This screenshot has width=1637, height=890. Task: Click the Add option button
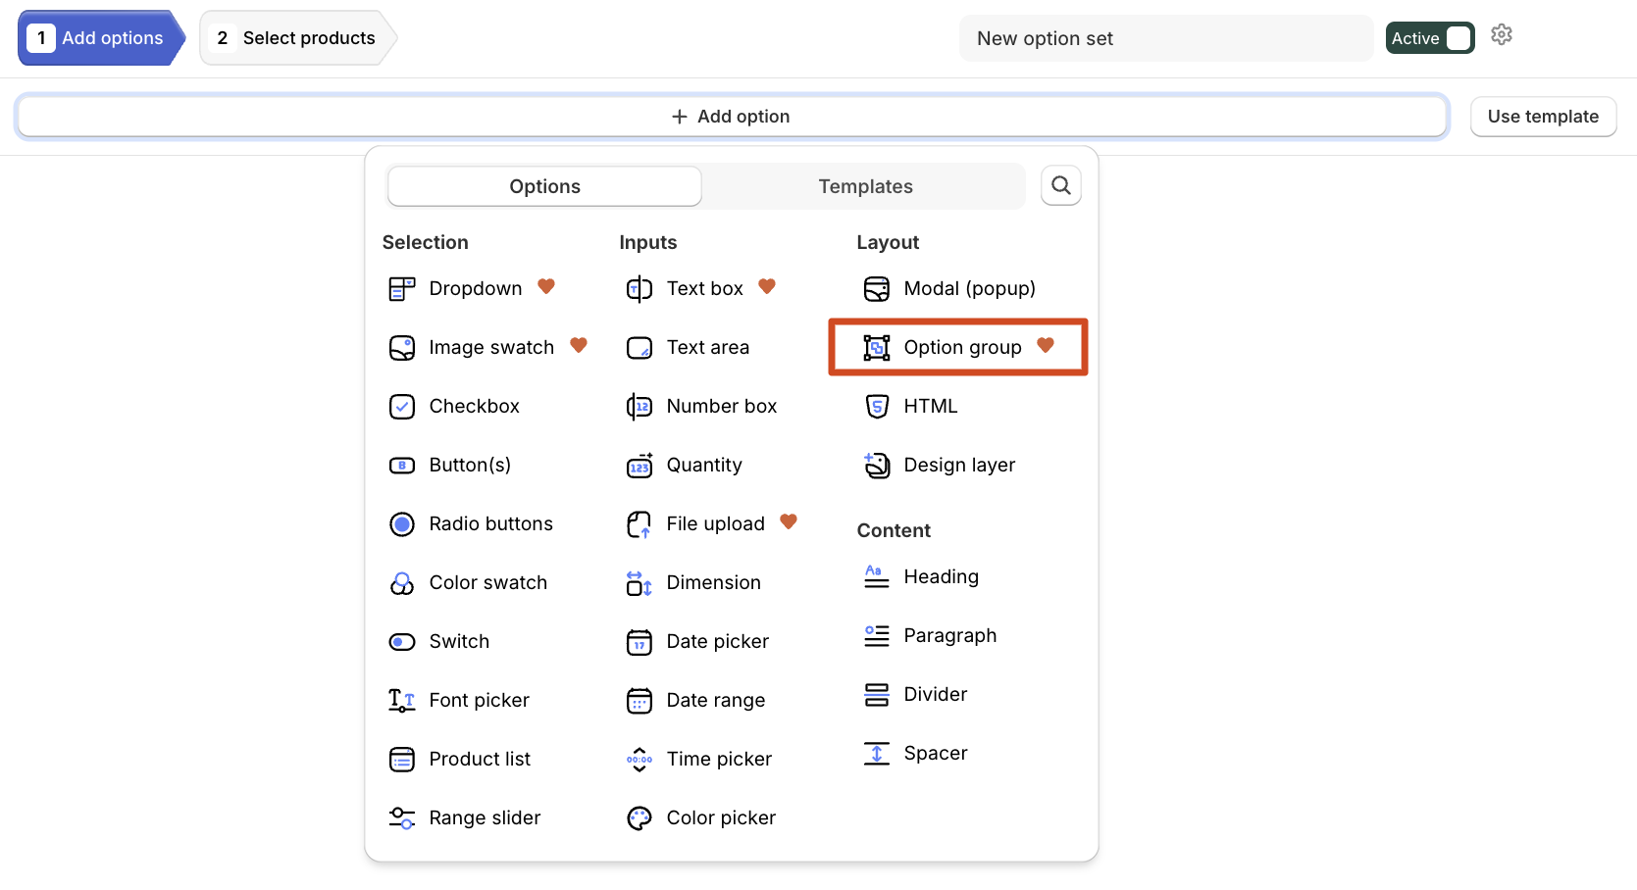tap(732, 117)
